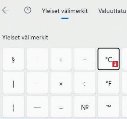Insert the division ÷ symbol
The width and height of the screenshot is (127, 119).
(x=85, y=83)
